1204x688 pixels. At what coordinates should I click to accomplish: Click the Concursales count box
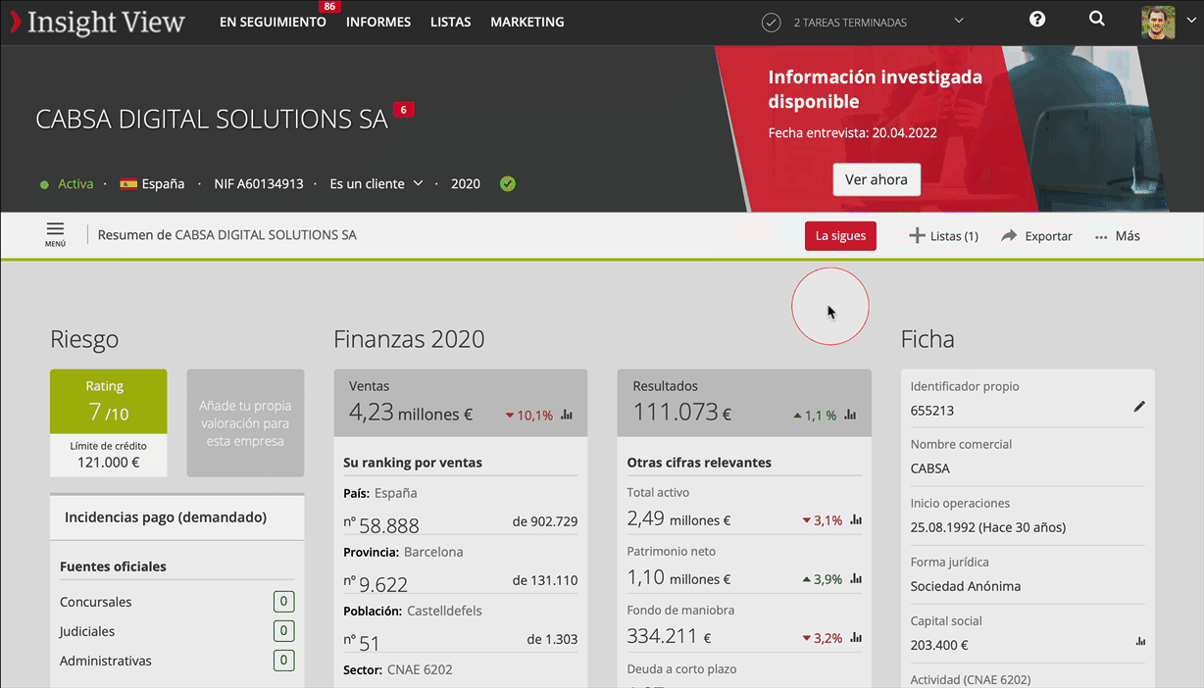tap(283, 602)
